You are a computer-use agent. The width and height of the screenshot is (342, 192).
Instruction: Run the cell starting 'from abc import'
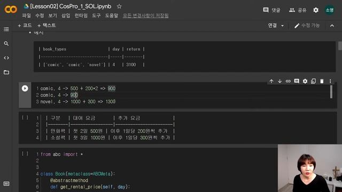click(25, 154)
